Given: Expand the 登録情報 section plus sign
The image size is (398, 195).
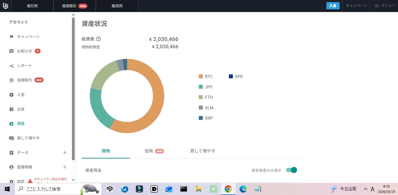Looking at the screenshot, I should coord(65,167).
